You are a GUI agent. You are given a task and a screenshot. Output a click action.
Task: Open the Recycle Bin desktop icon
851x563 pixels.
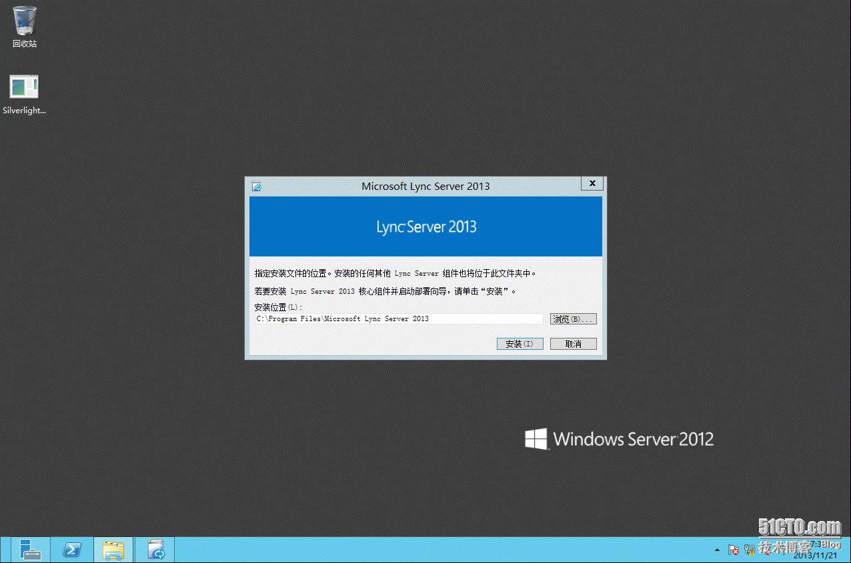tap(25, 27)
